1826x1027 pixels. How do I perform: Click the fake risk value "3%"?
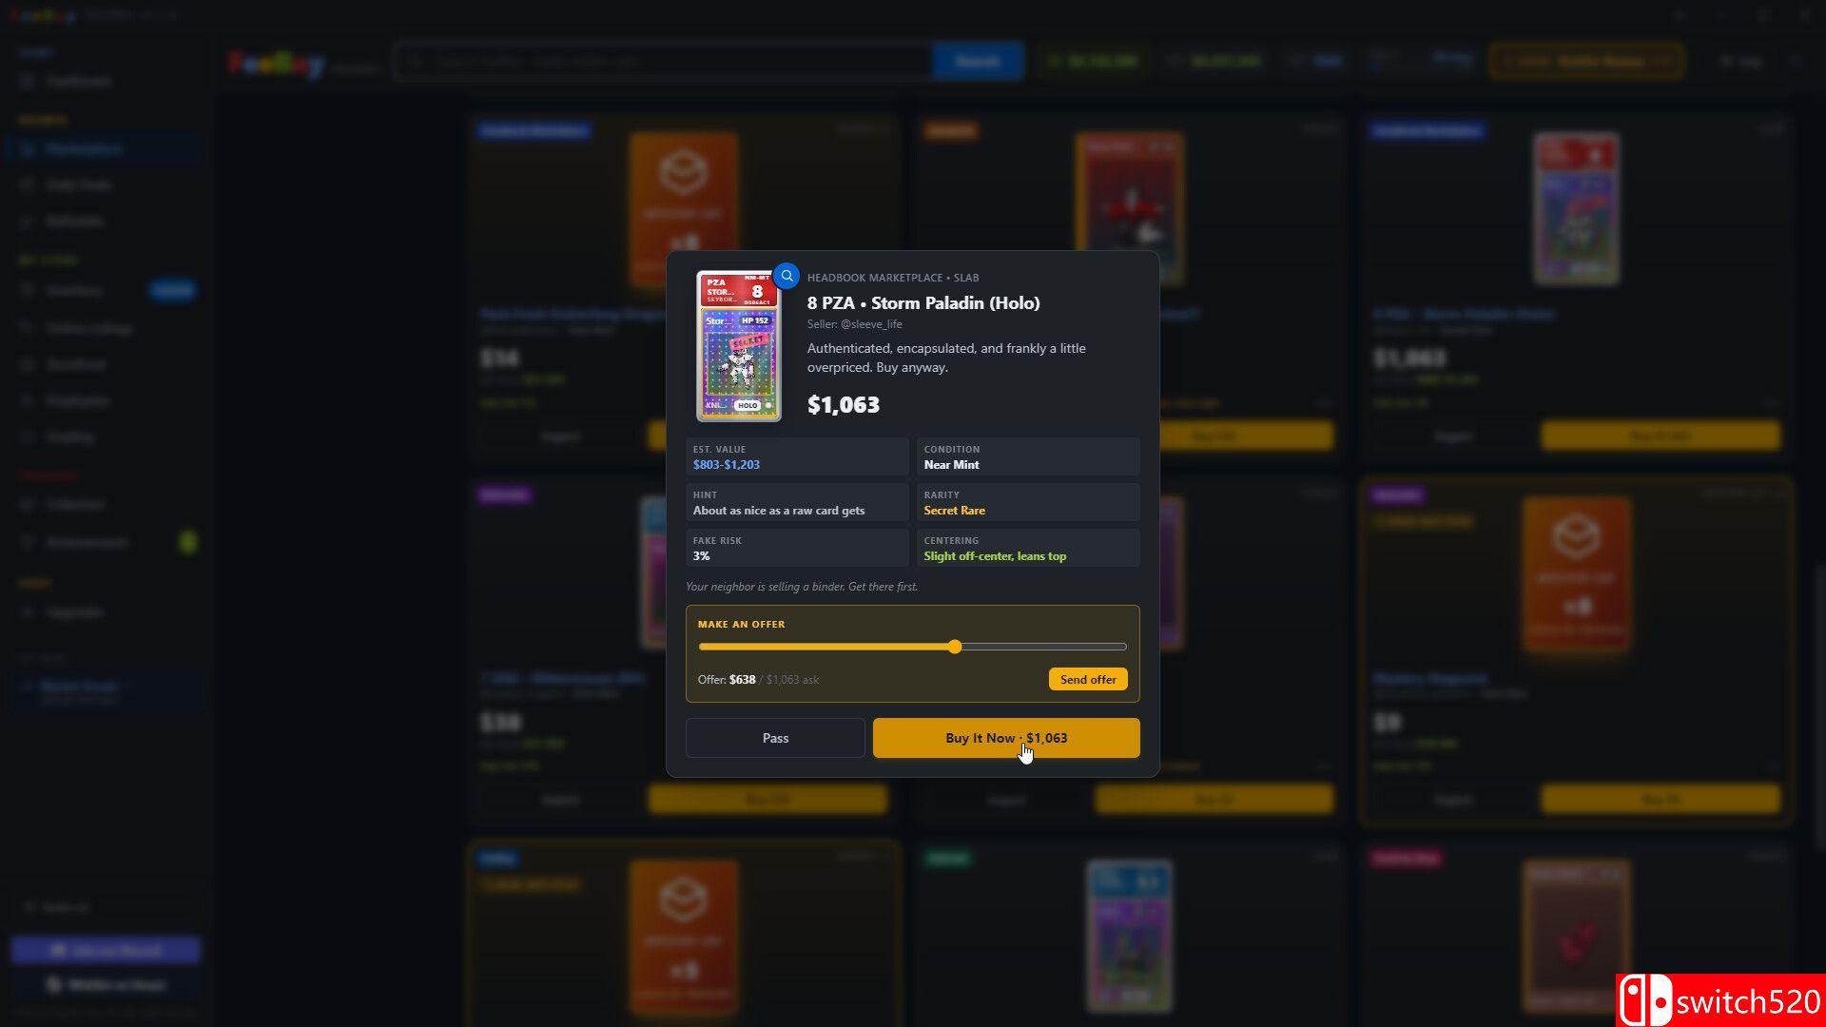(x=701, y=556)
